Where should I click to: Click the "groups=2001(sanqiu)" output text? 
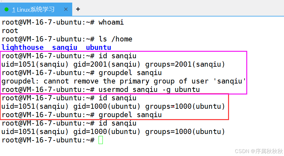point(185,64)
